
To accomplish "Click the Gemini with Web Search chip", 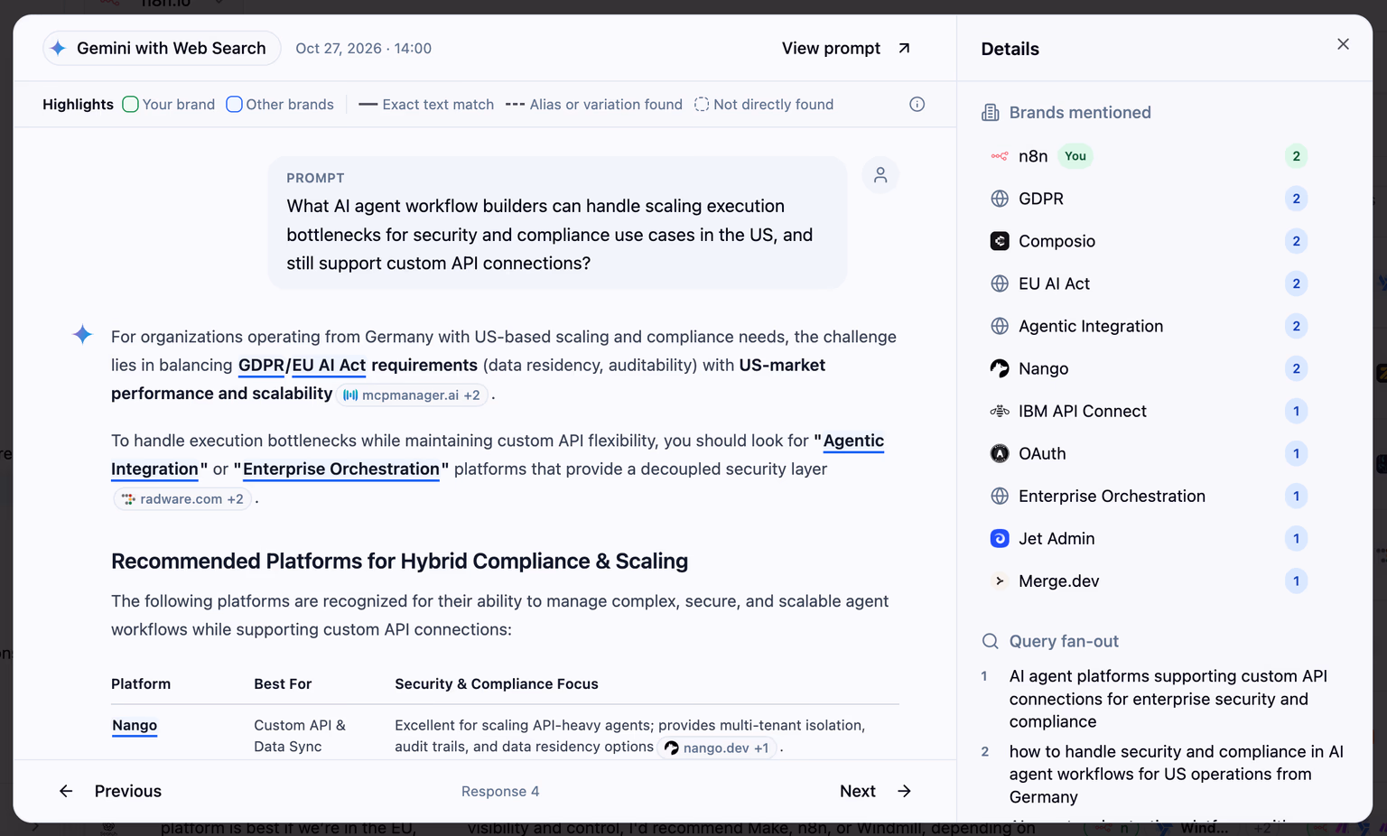I will point(162,48).
